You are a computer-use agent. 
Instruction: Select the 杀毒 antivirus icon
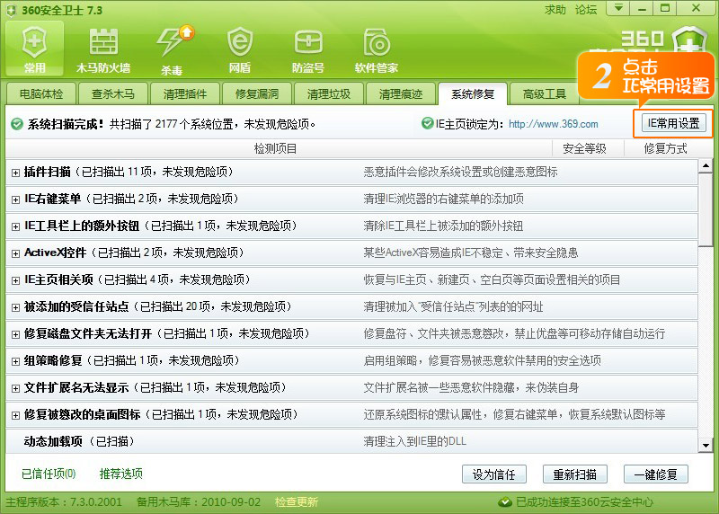[x=172, y=49]
